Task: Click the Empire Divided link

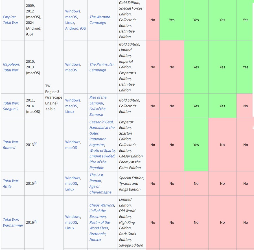Action: pyautogui.click(x=102, y=156)
